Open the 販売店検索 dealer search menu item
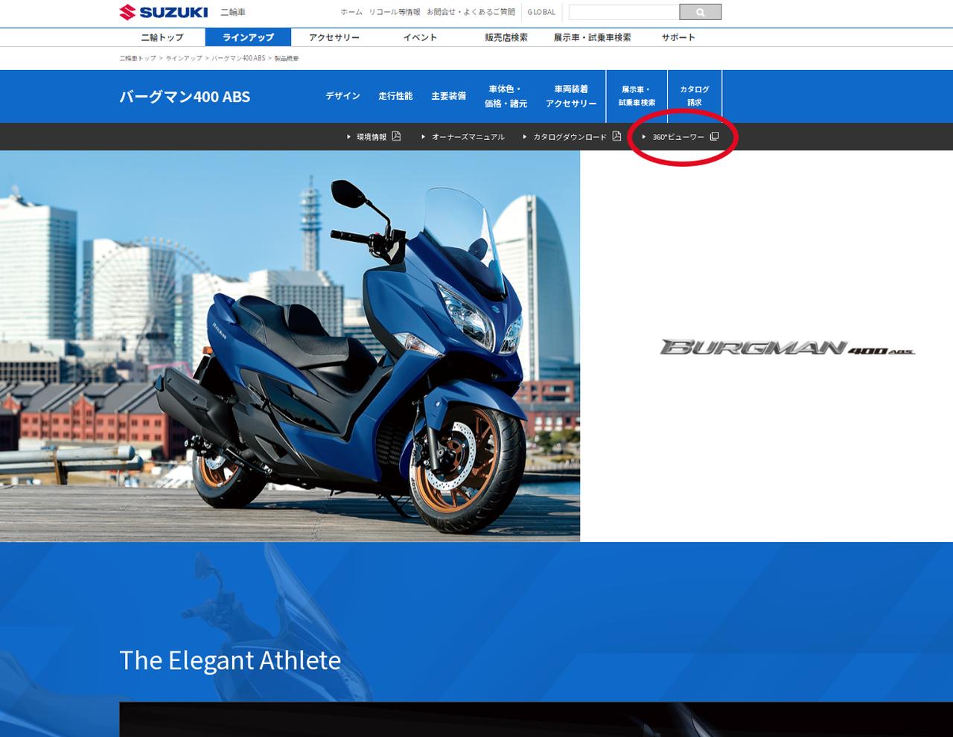The height and width of the screenshot is (737, 953). coord(506,37)
